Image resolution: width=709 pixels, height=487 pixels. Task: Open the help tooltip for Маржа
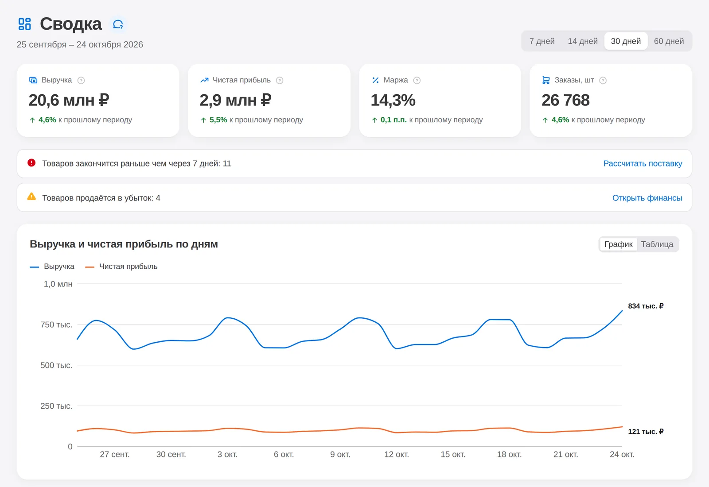417,80
